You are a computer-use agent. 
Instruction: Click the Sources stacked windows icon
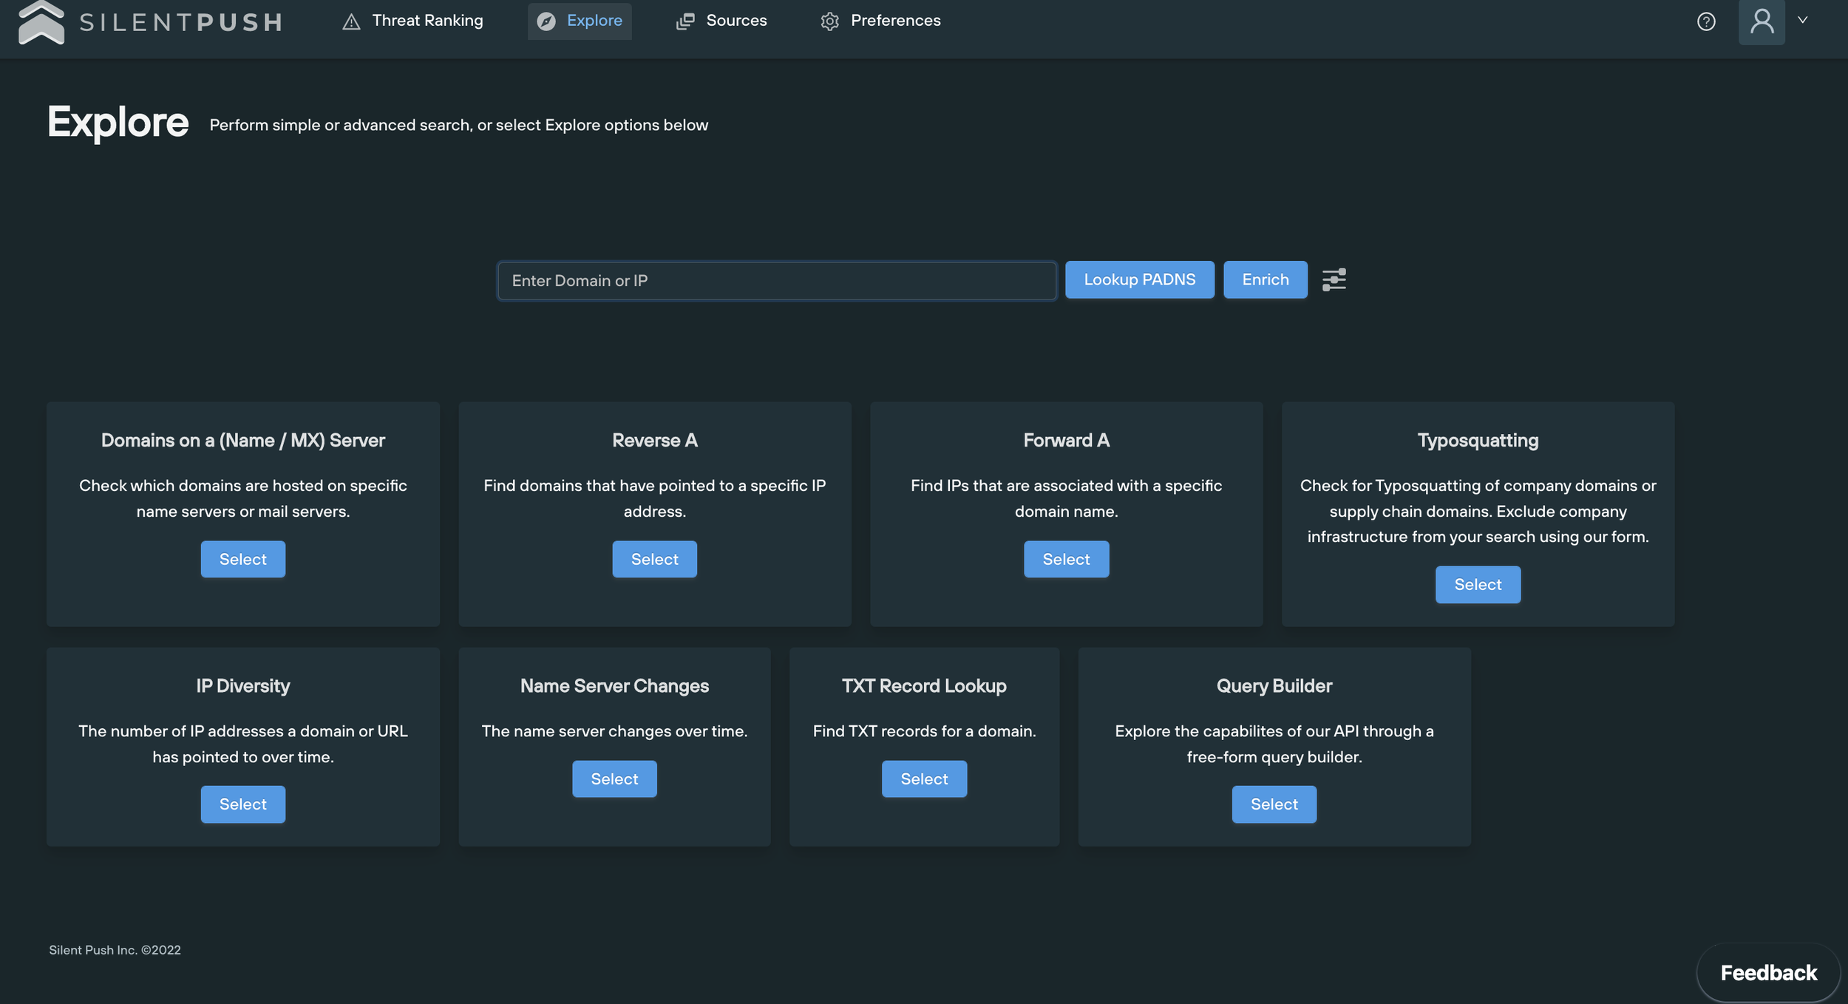685,21
